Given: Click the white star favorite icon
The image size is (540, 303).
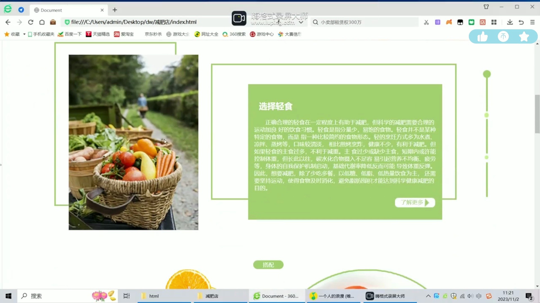Looking at the screenshot, I should tap(524, 36).
